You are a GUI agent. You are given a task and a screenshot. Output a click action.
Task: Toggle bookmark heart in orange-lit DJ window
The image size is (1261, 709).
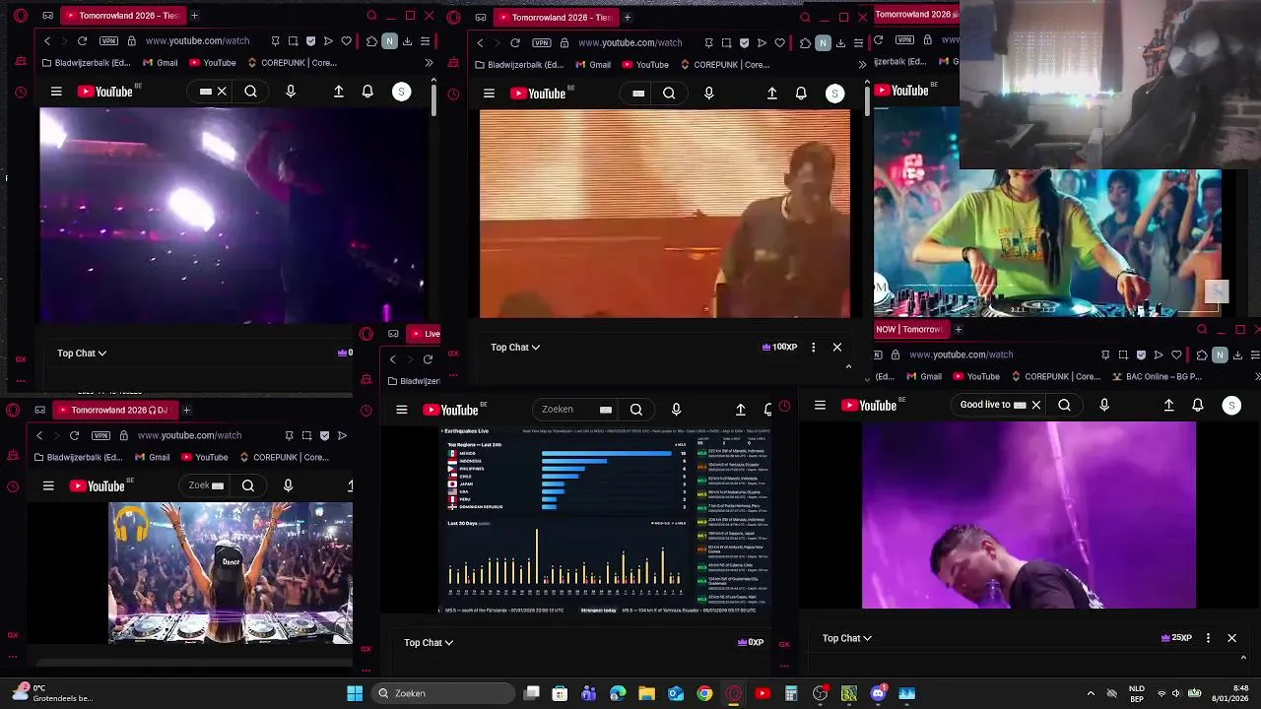(779, 43)
